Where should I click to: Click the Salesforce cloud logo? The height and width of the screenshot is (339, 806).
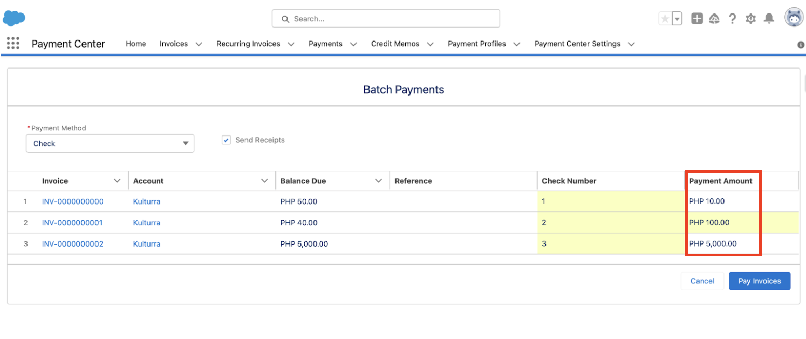(x=14, y=18)
